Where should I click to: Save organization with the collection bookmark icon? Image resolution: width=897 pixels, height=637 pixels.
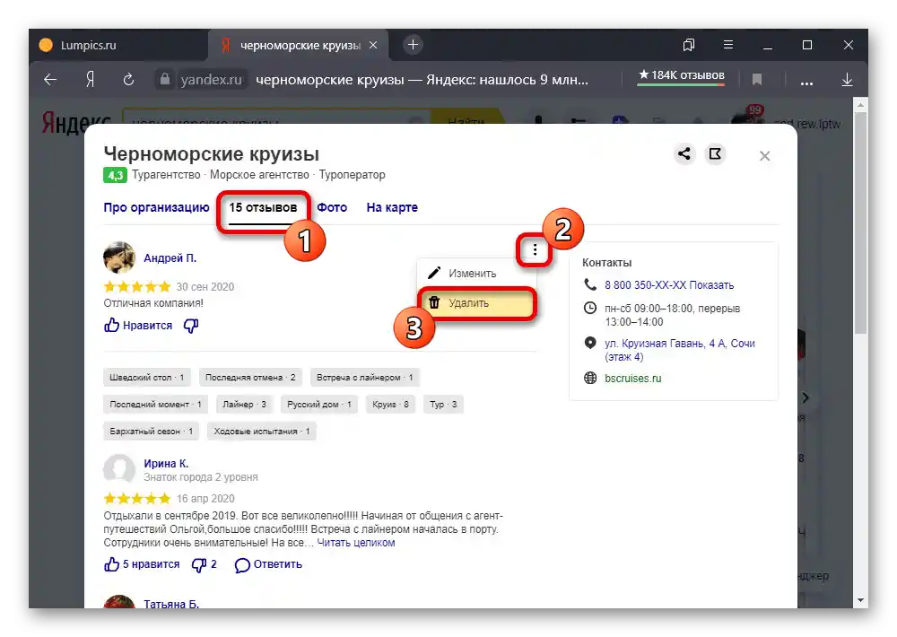(x=715, y=154)
